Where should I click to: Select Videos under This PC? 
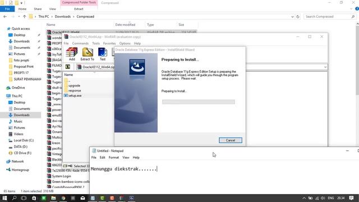coord(19,134)
